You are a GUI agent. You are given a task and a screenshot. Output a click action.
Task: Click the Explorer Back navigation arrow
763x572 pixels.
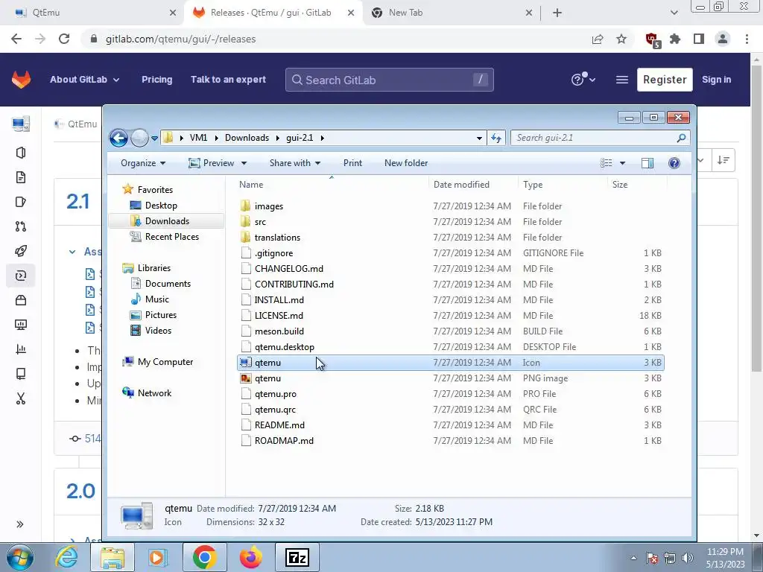click(118, 138)
